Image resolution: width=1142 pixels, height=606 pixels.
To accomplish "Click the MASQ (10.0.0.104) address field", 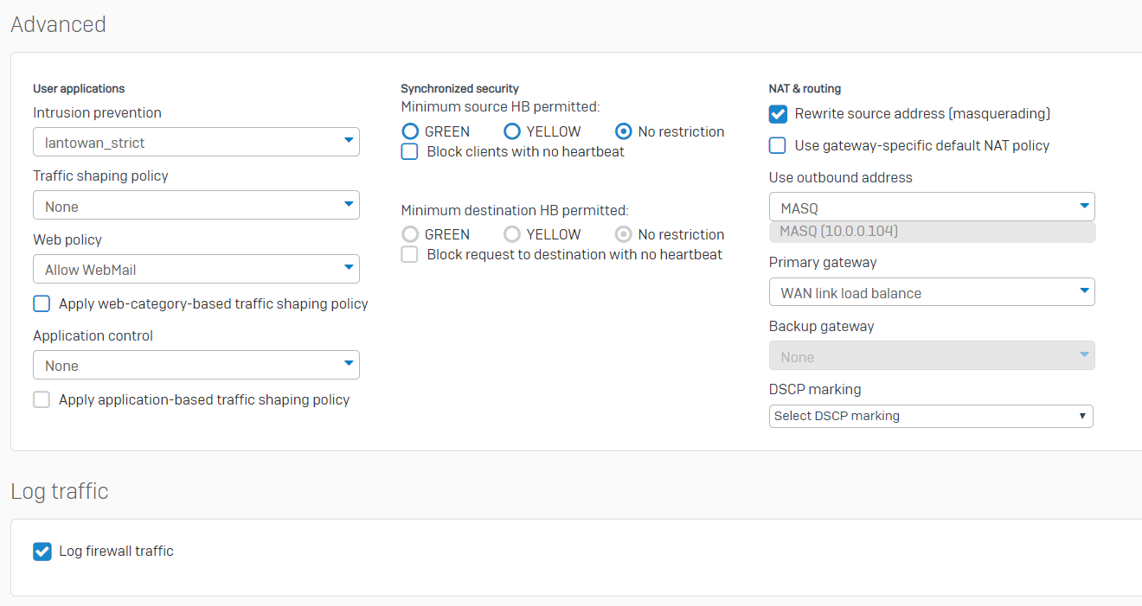I will (x=932, y=232).
